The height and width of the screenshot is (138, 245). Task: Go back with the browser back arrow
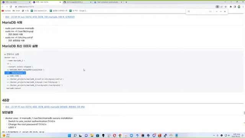3,7
